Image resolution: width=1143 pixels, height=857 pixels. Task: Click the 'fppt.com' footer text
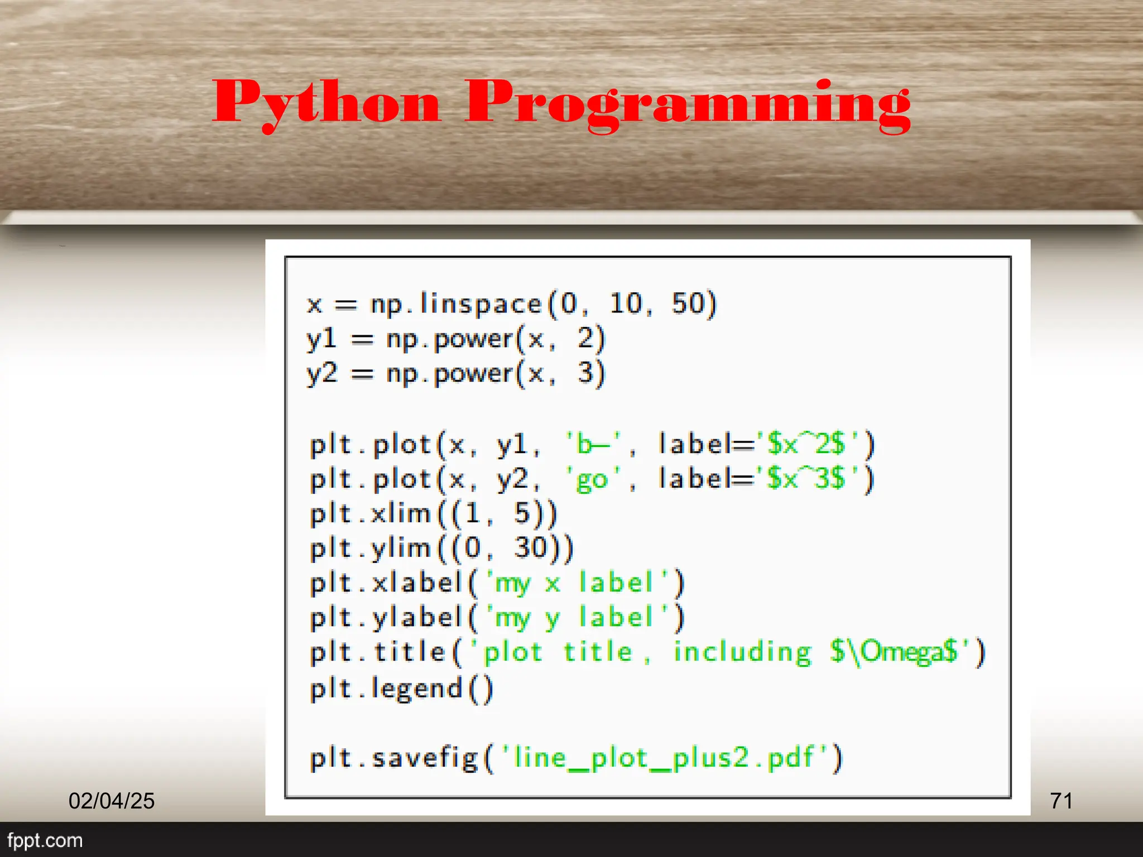(45, 840)
